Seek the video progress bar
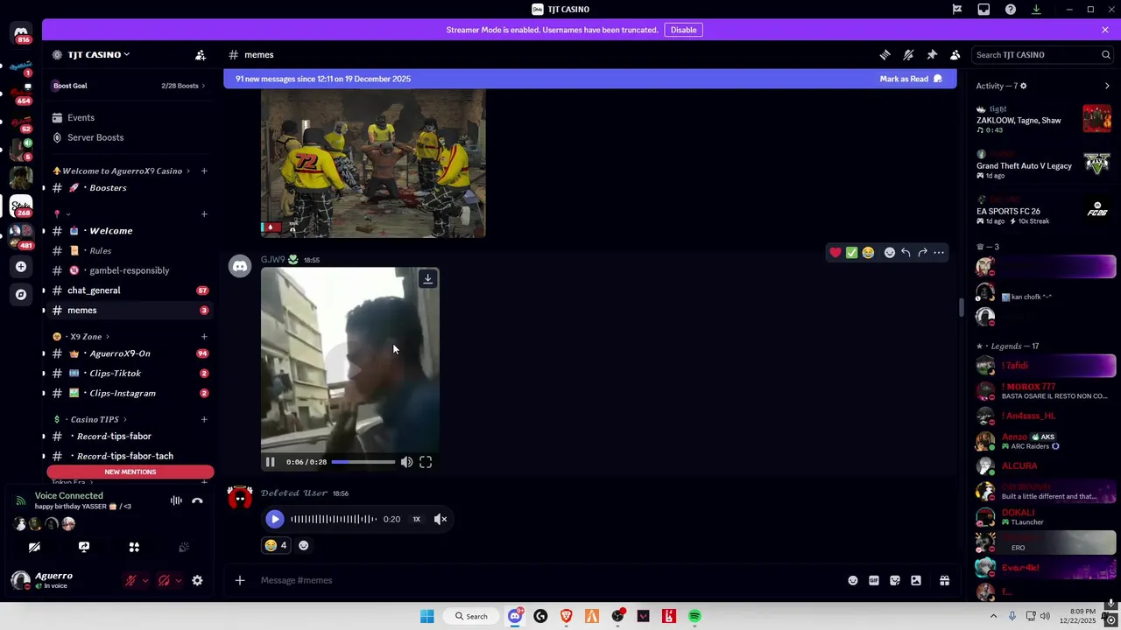Screen dimensions: 1121x630 [363, 462]
